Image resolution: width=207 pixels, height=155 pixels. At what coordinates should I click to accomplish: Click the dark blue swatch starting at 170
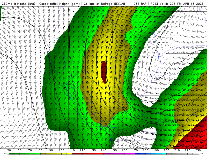pyautogui.click(x=138, y=154)
